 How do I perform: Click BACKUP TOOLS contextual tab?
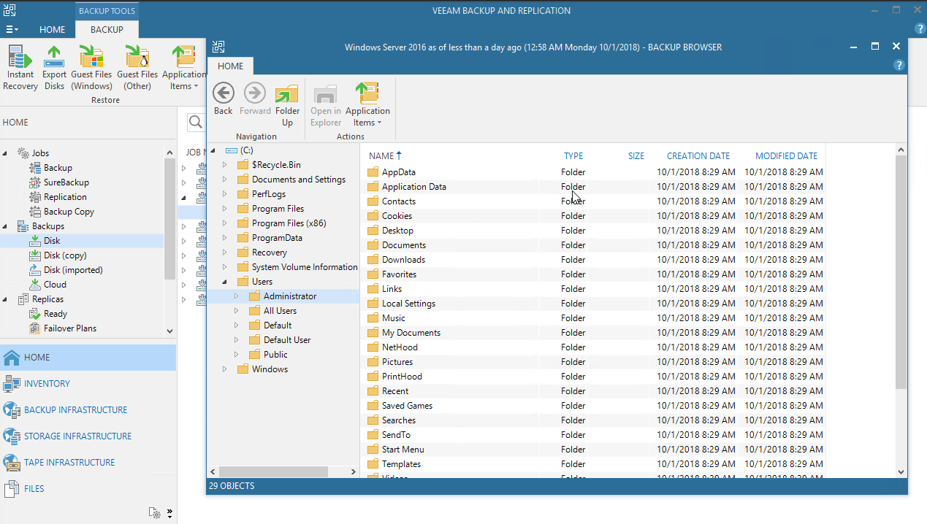click(x=107, y=11)
